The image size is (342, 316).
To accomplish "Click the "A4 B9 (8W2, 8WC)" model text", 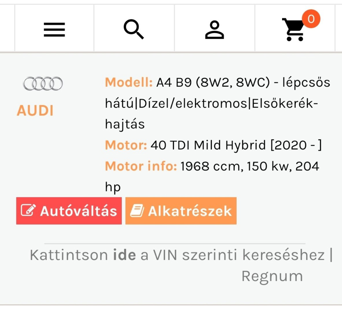I will [213, 83].
